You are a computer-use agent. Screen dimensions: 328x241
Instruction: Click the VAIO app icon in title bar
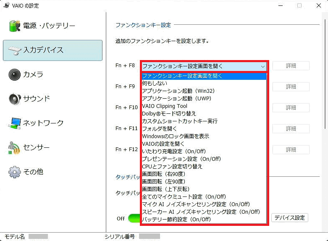click(6, 5)
